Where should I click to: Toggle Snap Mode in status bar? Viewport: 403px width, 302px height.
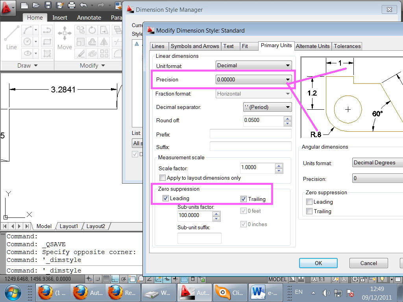pyautogui.click(x=98, y=279)
